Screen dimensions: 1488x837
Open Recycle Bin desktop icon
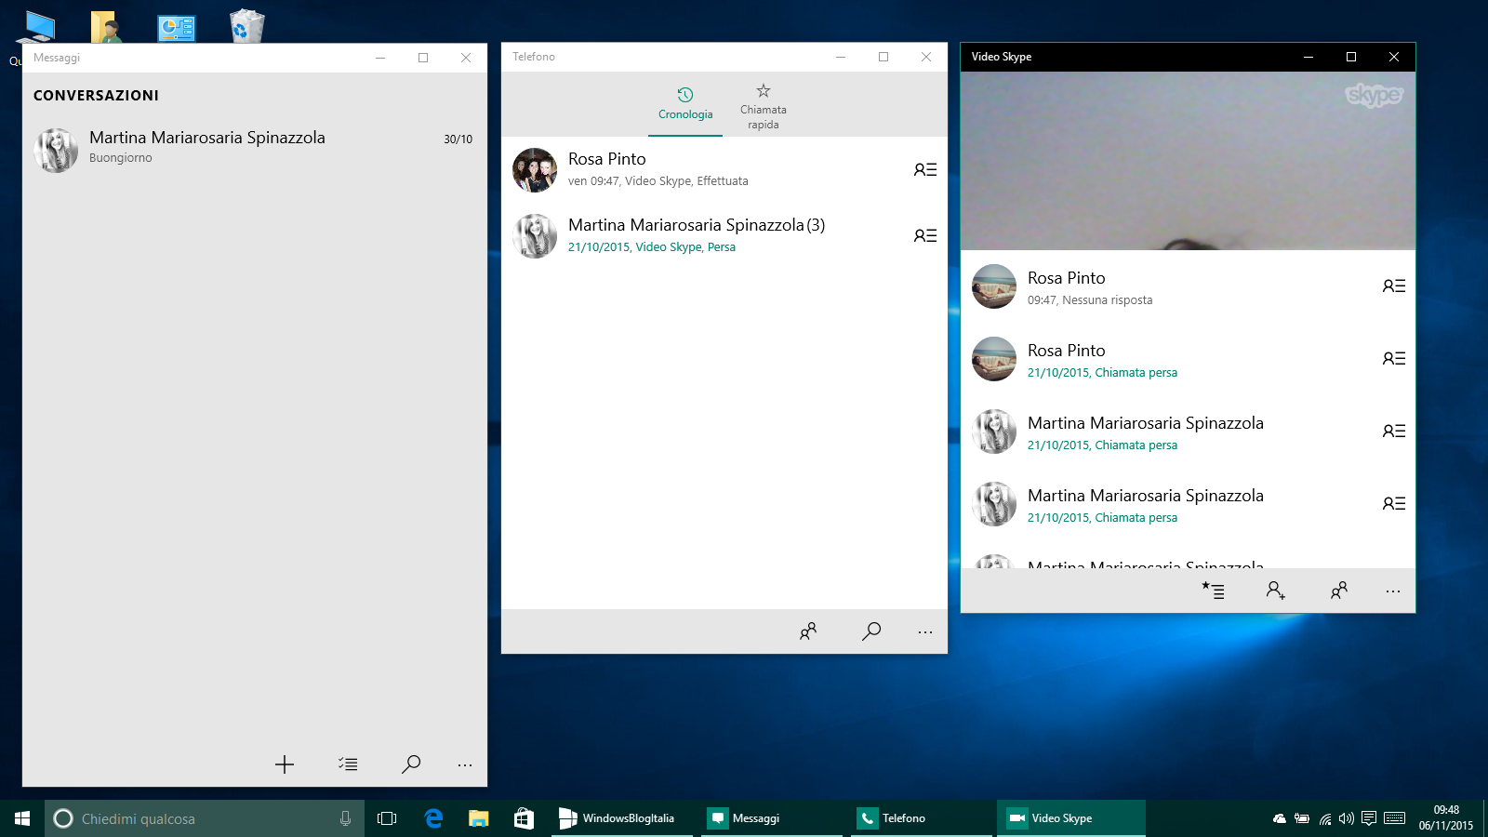click(x=246, y=26)
